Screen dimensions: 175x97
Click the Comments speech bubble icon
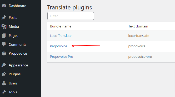[x=4, y=44]
